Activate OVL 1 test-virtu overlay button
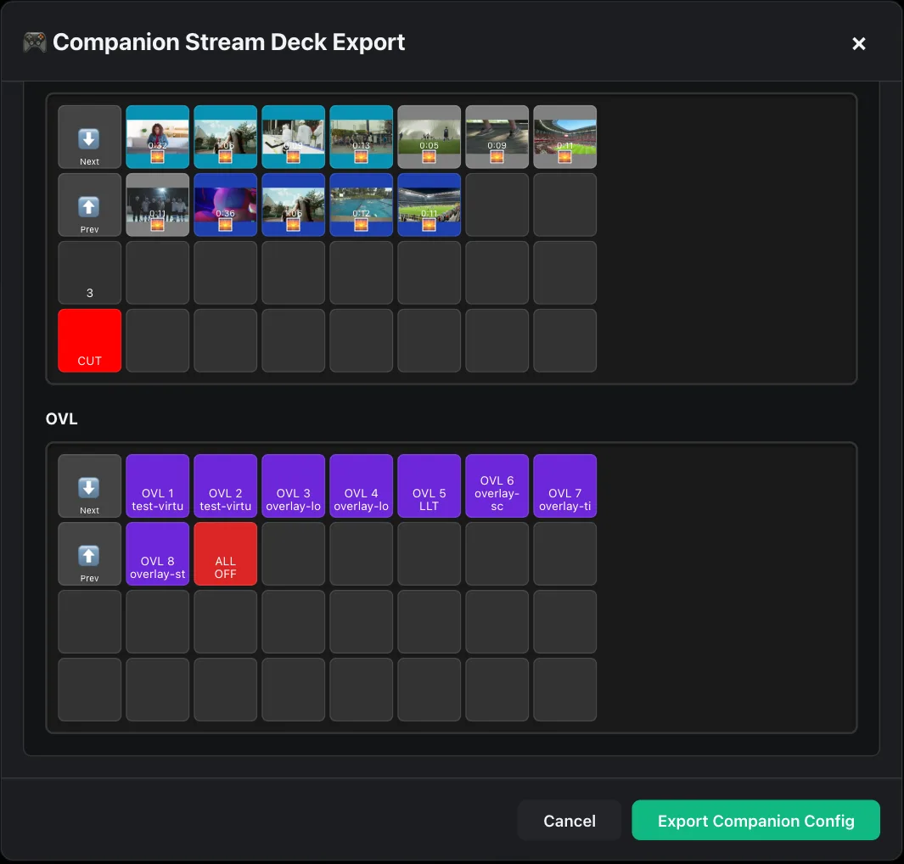 pyautogui.click(x=157, y=485)
